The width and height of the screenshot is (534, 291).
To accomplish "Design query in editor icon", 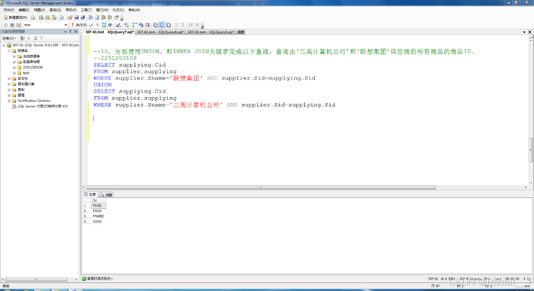I will [x=118, y=25].
